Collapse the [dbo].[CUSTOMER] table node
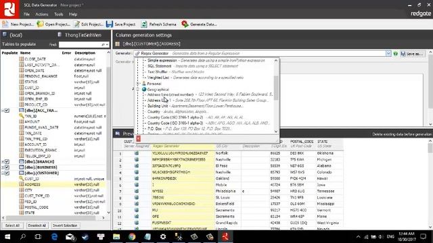This screenshot has width=433, height=243. click(x=3, y=173)
